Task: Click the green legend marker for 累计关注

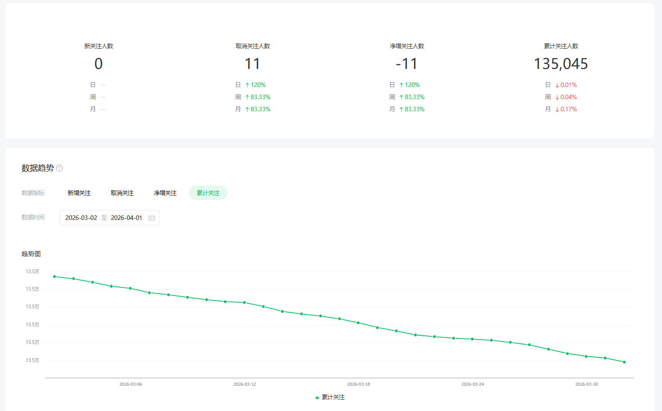Action: pyautogui.click(x=317, y=397)
